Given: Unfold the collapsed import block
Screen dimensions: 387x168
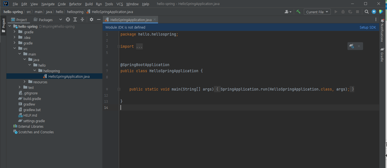Looking at the screenshot, I should (139, 47).
